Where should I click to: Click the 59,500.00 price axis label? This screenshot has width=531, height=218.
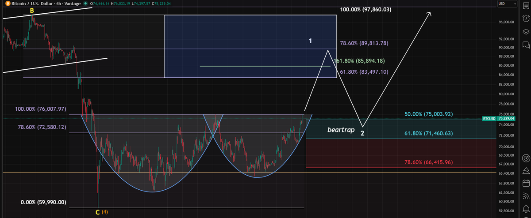(505, 210)
